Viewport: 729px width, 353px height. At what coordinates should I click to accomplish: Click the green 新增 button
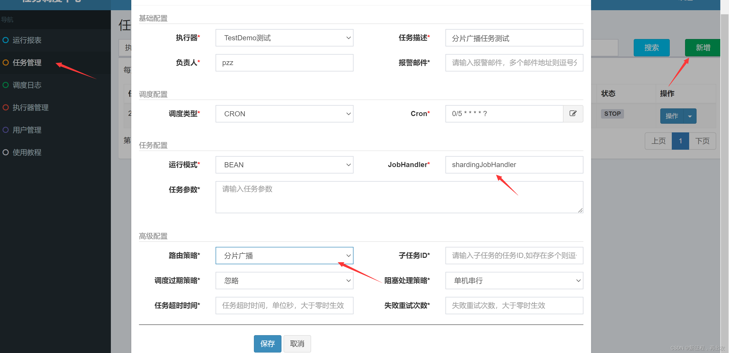[x=702, y=48]
